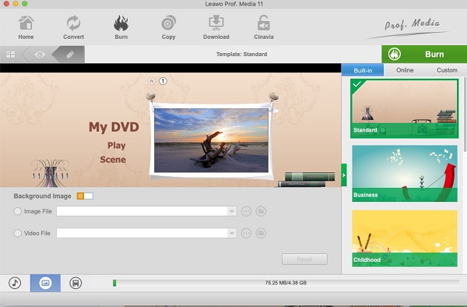
Task: Click the menu home page indicator
Action: 152,81
